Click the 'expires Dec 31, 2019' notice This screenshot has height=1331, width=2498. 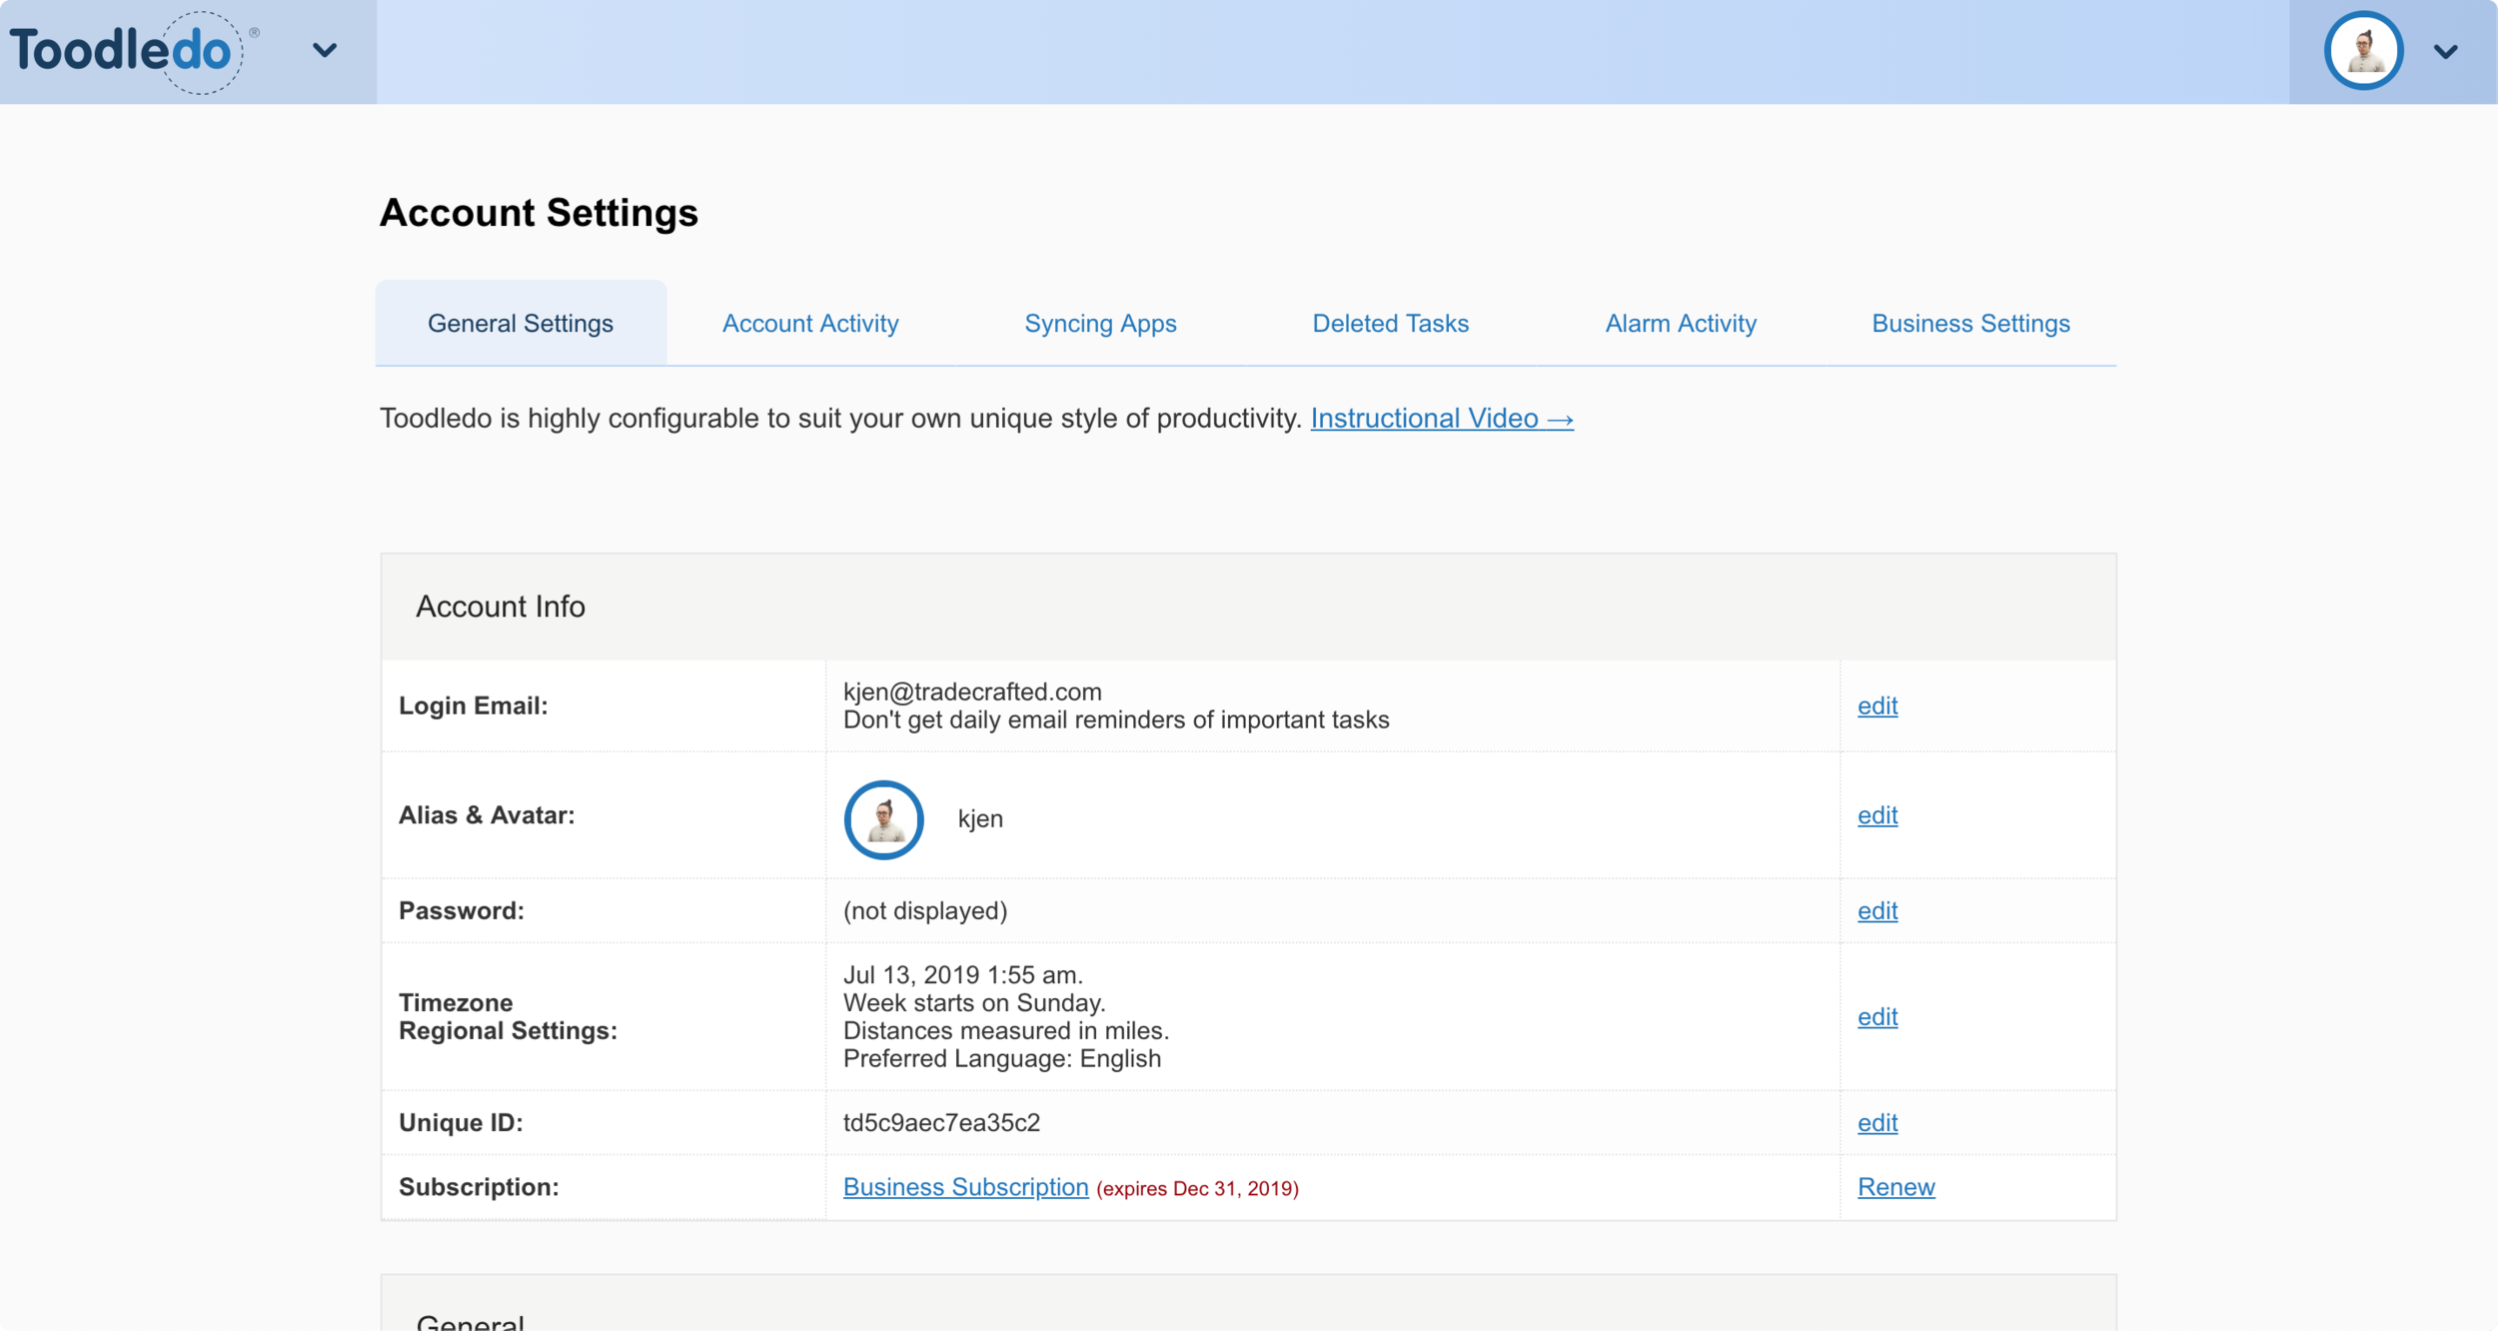point(1197,1189)
